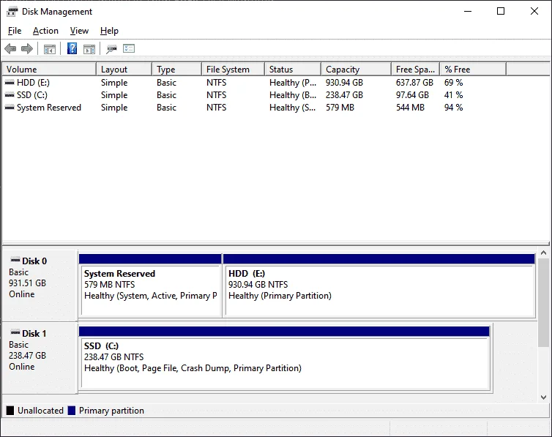Sort by the % Free column header

[473, 70]
